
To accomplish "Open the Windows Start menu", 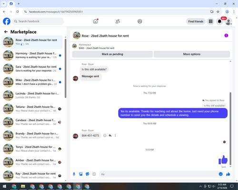I will tap(4, 186).
